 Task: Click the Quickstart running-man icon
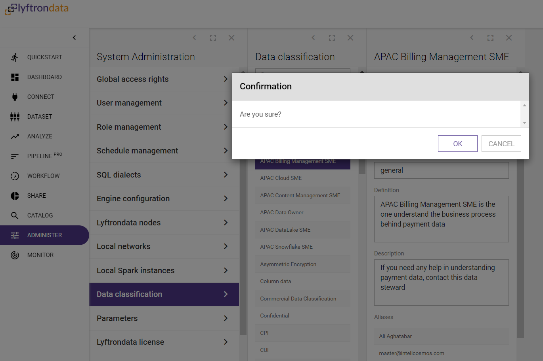[15, 57]
